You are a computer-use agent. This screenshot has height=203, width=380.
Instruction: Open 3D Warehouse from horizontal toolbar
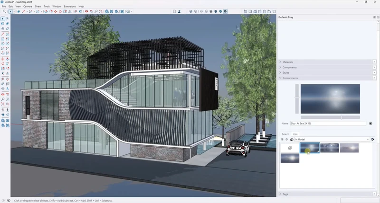106,11
